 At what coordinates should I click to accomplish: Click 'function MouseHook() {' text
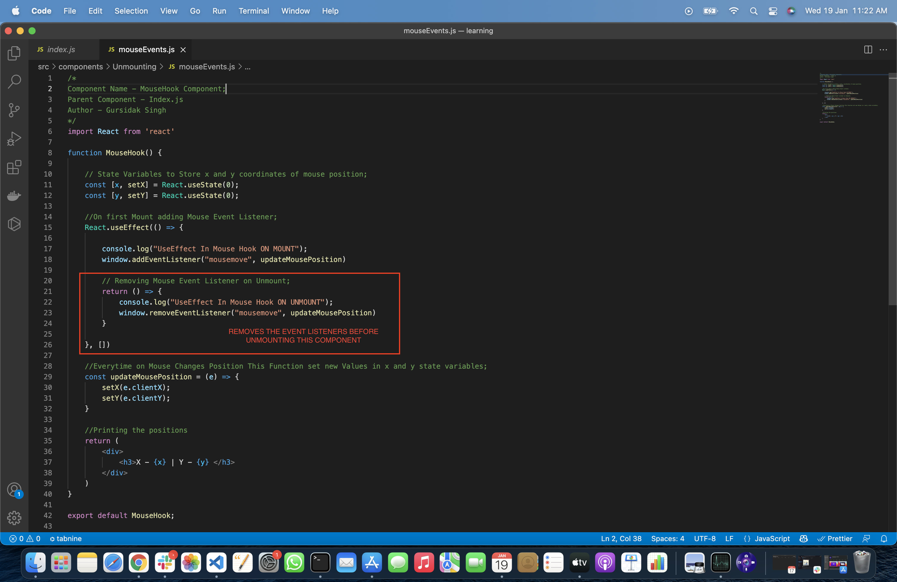click(114, 153)
